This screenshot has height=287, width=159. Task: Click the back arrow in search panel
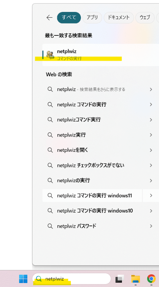click(49, 18)
